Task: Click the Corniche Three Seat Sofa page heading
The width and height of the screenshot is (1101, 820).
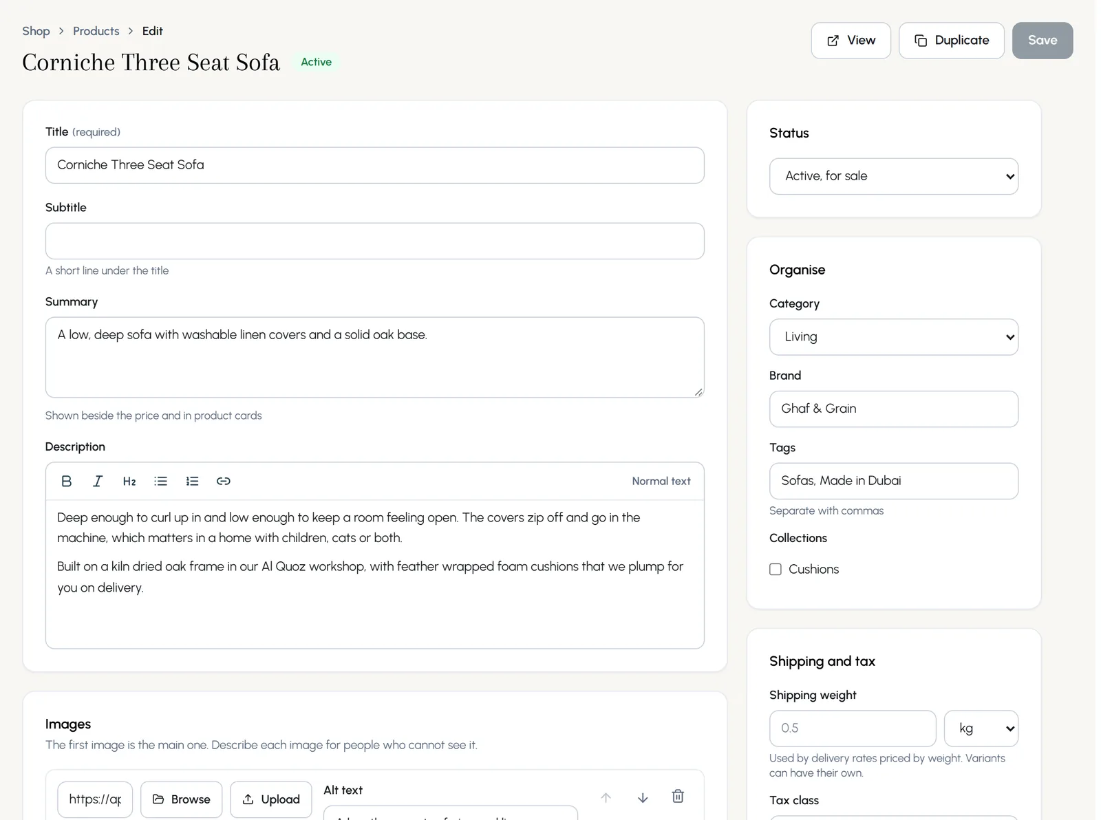Action: 151,62
